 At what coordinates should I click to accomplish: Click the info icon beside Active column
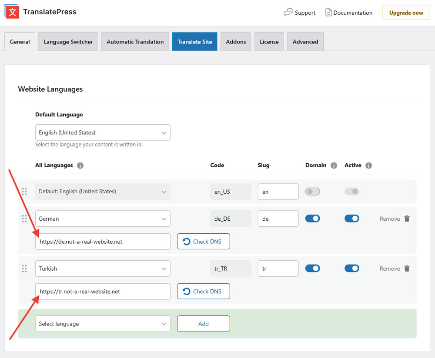pyautogui.click(x=368, y=165)
